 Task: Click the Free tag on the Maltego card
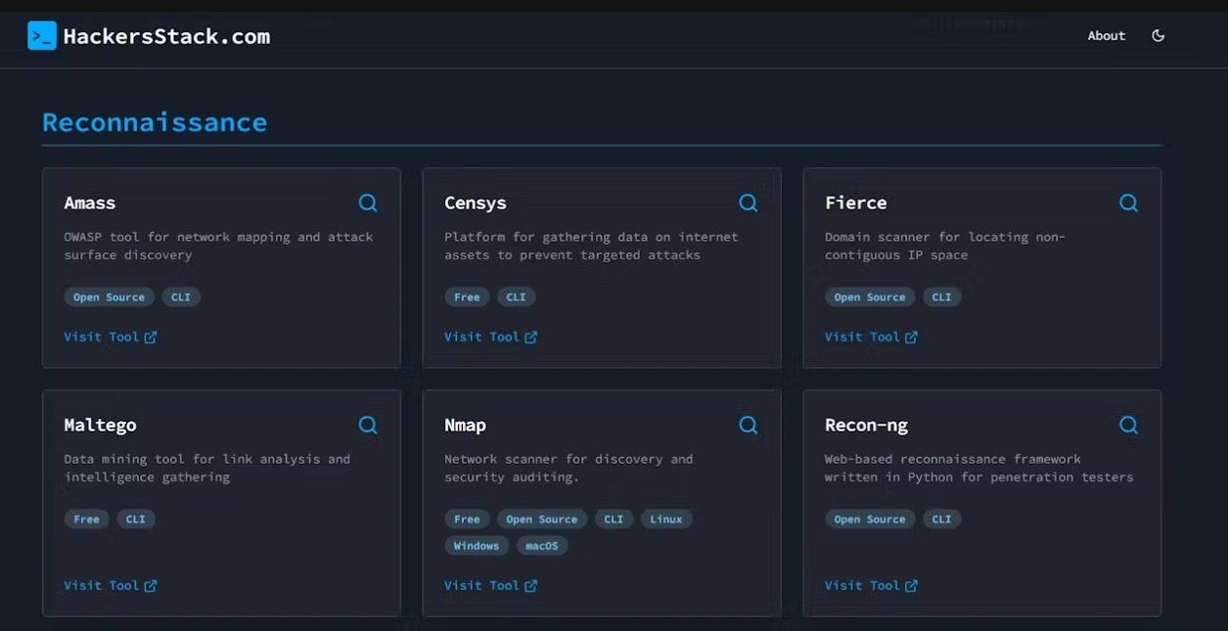point(87,519)
